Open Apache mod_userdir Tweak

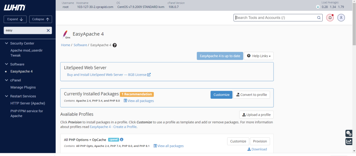26,53
